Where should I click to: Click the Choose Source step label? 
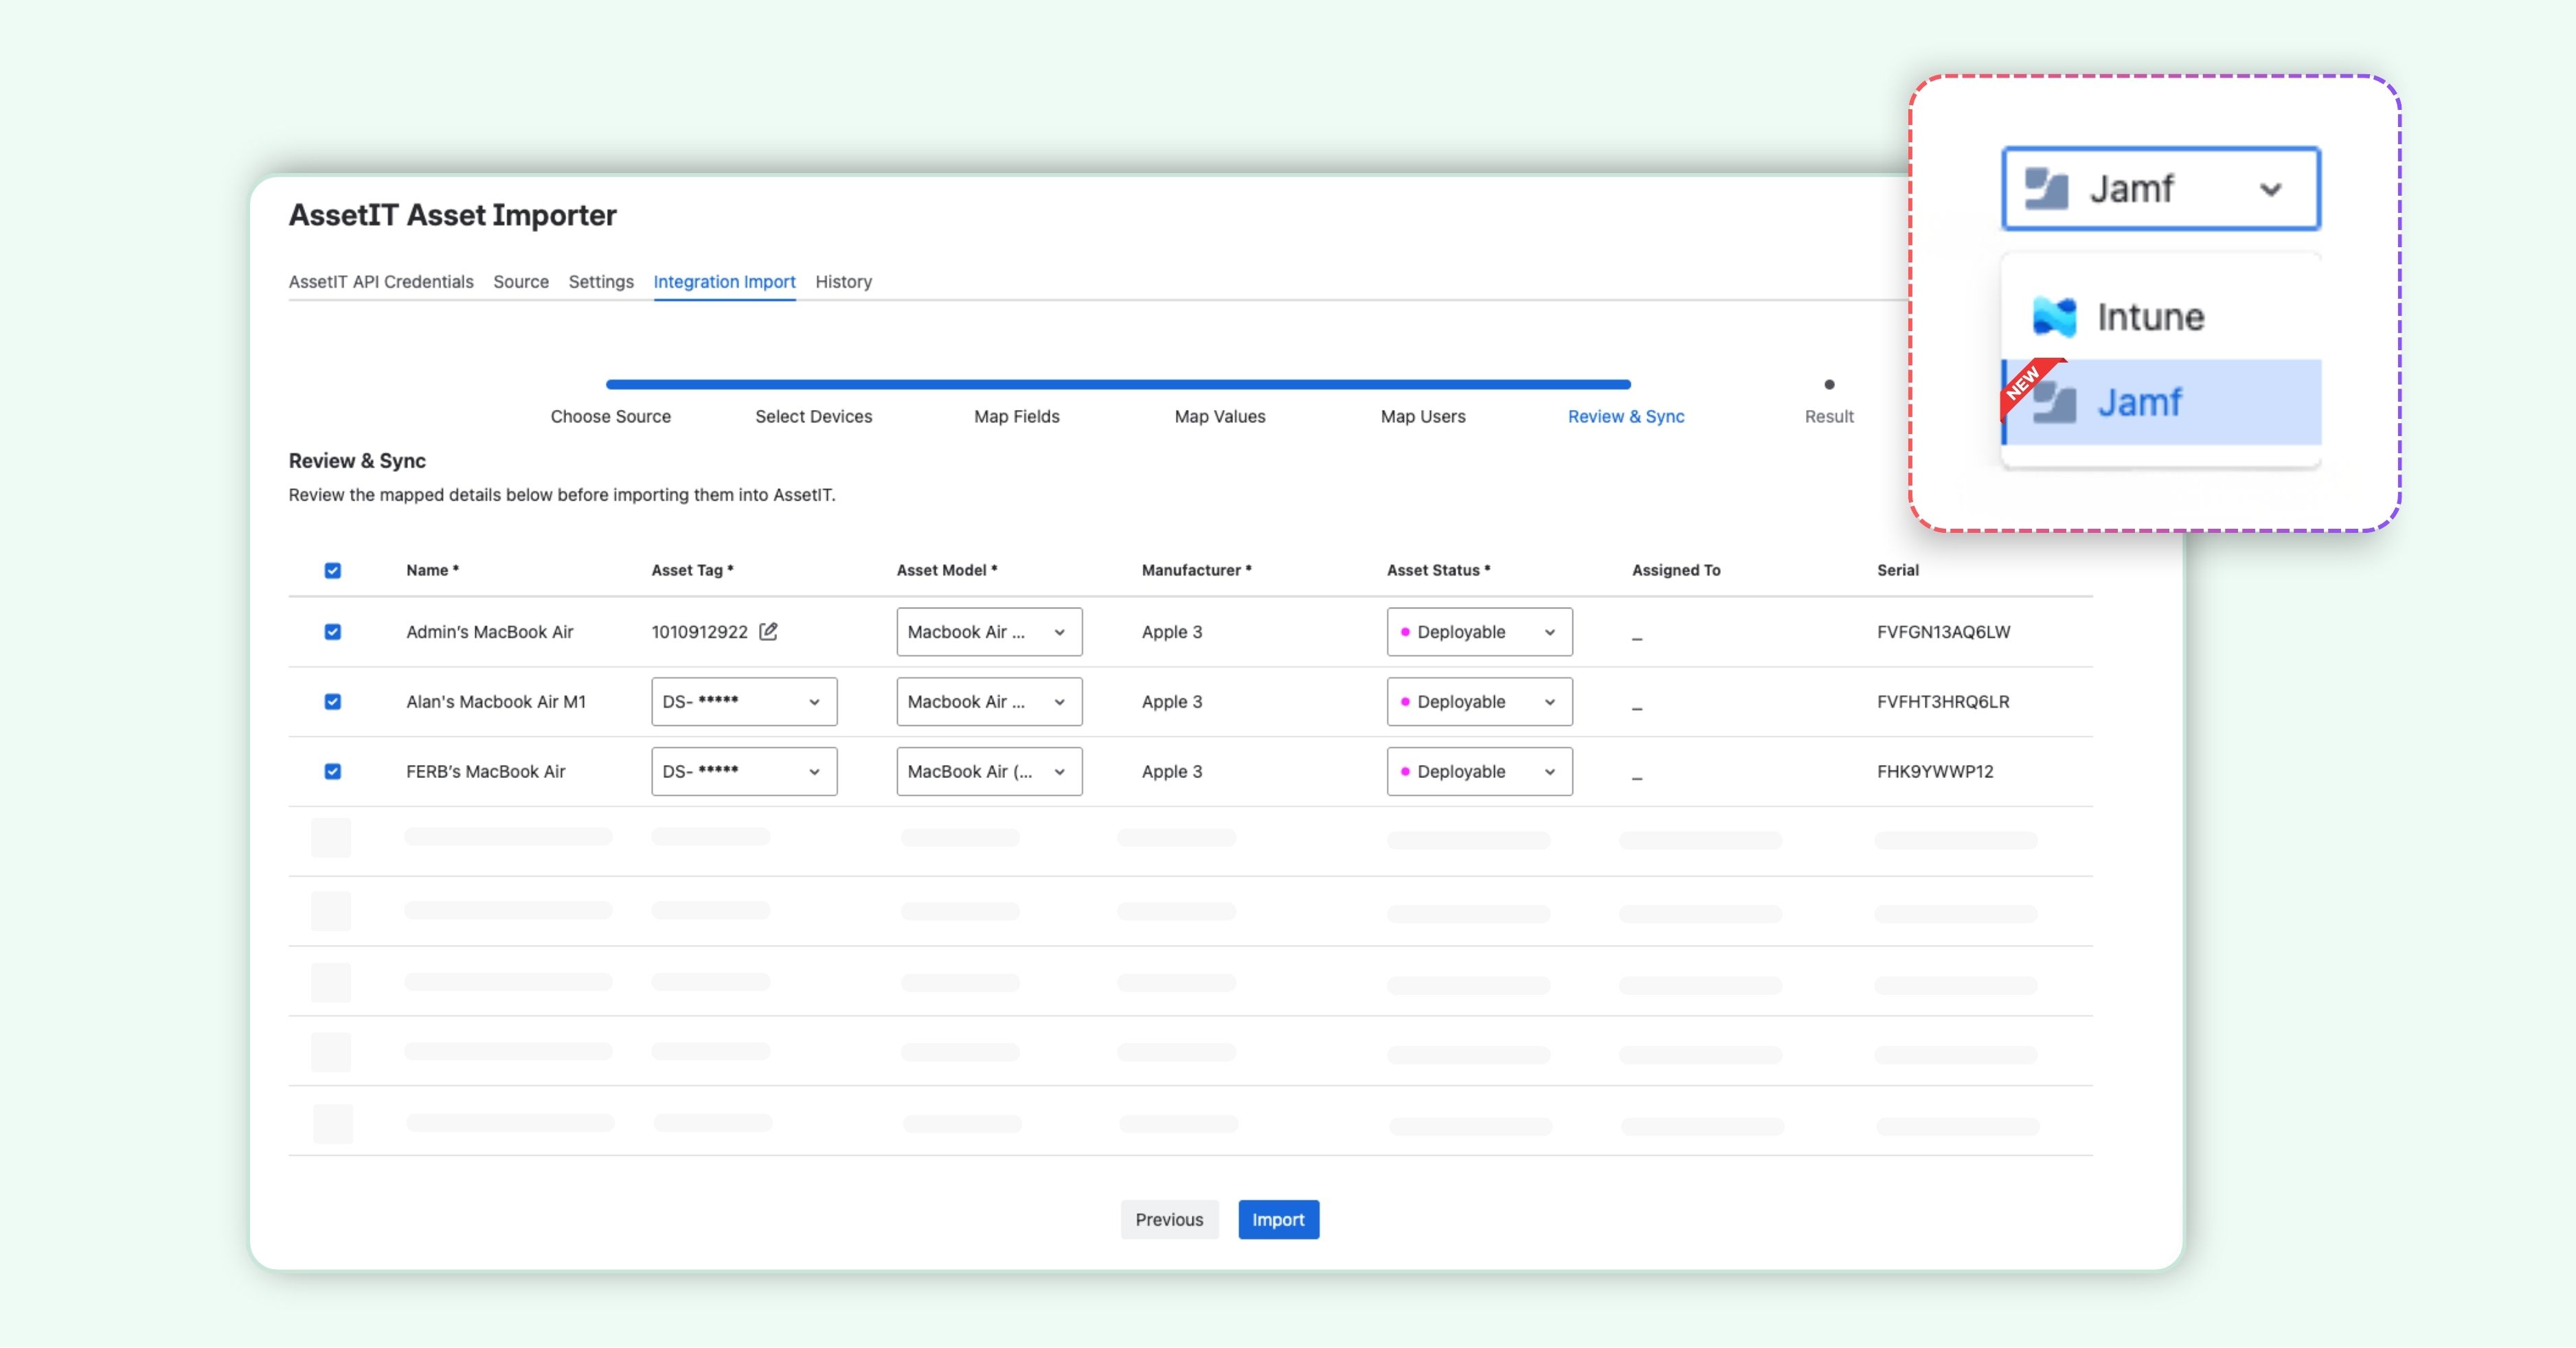tap(610, 417)
